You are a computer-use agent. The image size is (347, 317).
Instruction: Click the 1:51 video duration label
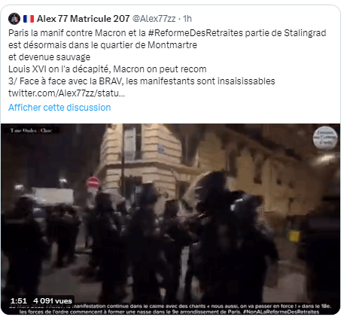[x=19, y=300]
